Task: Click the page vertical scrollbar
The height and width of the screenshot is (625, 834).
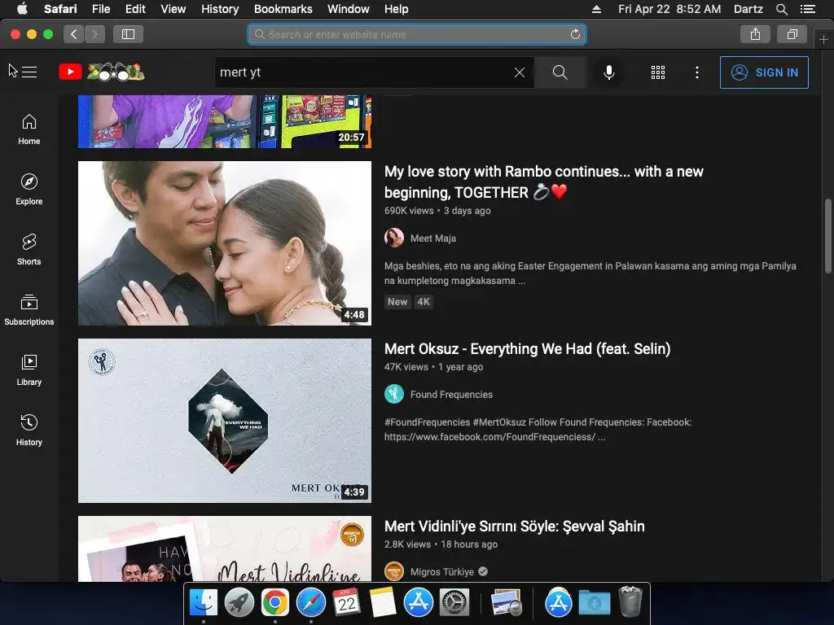Action: point(827,236)
